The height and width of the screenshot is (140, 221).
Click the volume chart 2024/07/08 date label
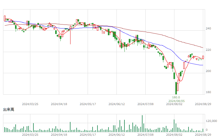pos(146,135)
